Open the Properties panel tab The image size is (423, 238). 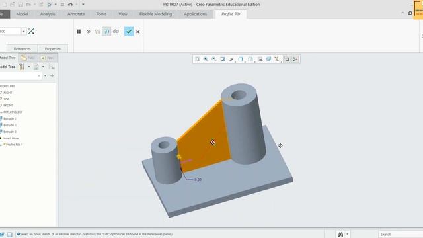tap(53, 48)
